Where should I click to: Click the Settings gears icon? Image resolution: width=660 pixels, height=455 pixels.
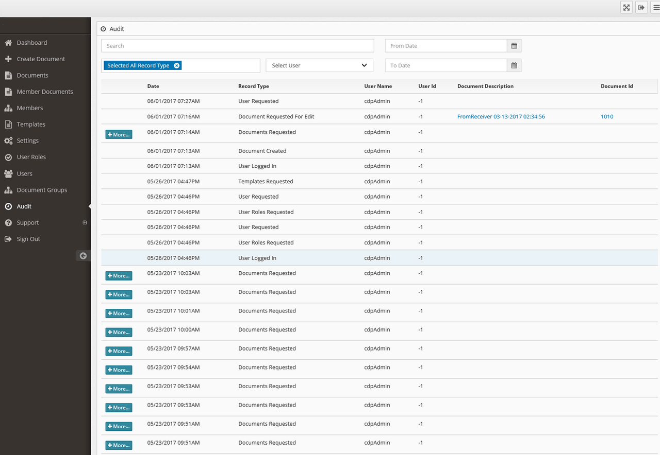click(x=8, y=141)
